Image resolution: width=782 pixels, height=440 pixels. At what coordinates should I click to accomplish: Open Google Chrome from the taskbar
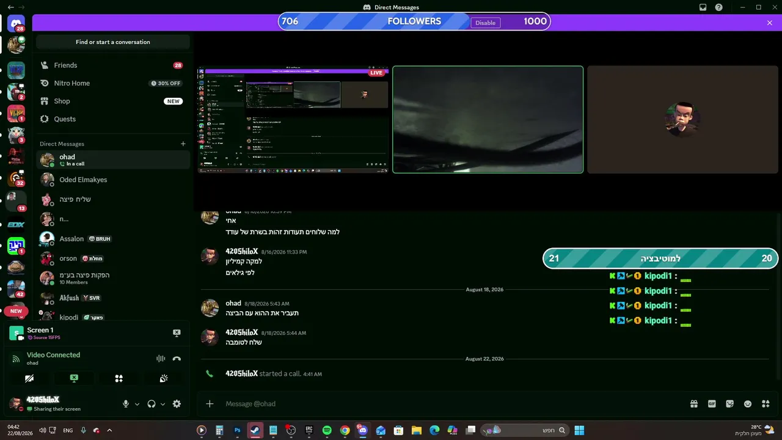pyautogui.click(x=345, y=430)
